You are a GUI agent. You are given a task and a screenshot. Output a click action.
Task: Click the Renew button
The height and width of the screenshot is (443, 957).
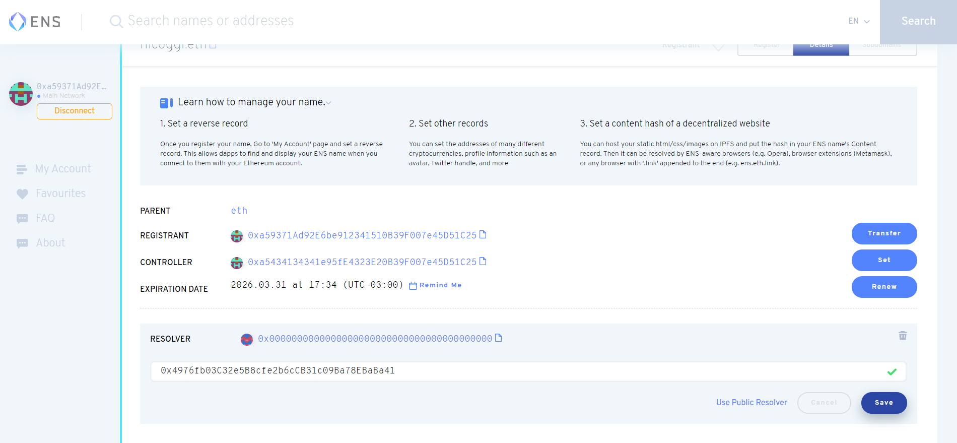[x=883, y=287]
